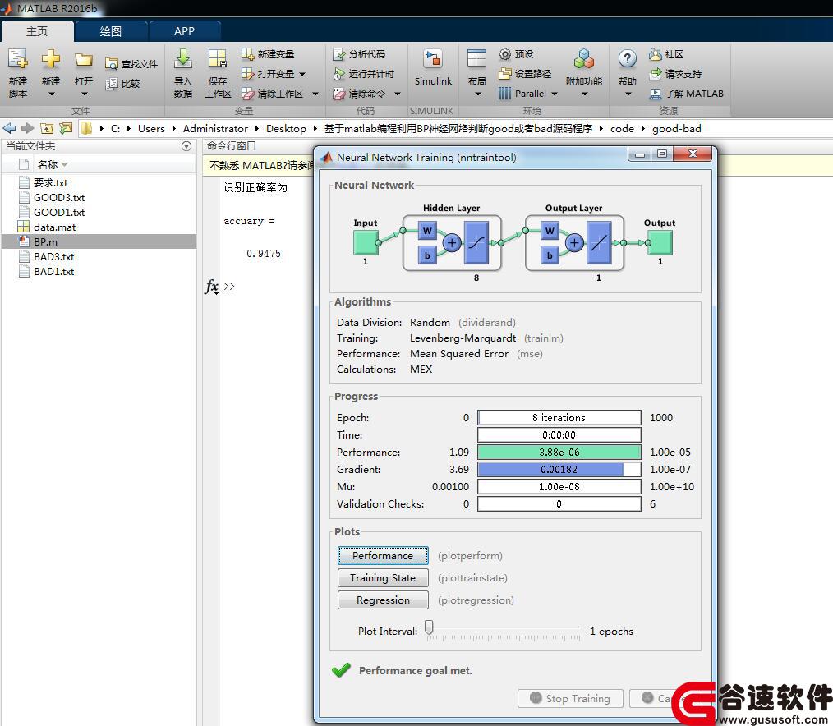
Task: Click the Stop Training button
Action: coord(571,698)
